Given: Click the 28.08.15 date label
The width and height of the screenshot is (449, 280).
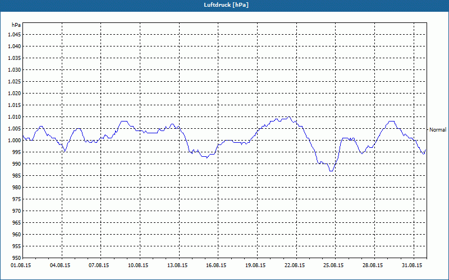Looking at the screenshot, I should [373, 265].
